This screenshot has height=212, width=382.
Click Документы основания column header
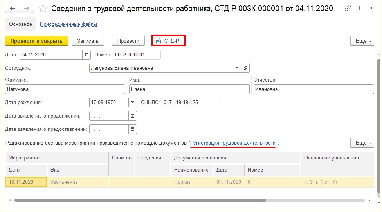point(236,158)
